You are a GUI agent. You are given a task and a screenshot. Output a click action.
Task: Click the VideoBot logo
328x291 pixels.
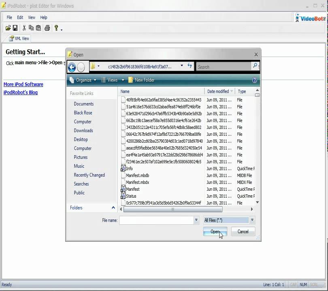pos(311,18)
